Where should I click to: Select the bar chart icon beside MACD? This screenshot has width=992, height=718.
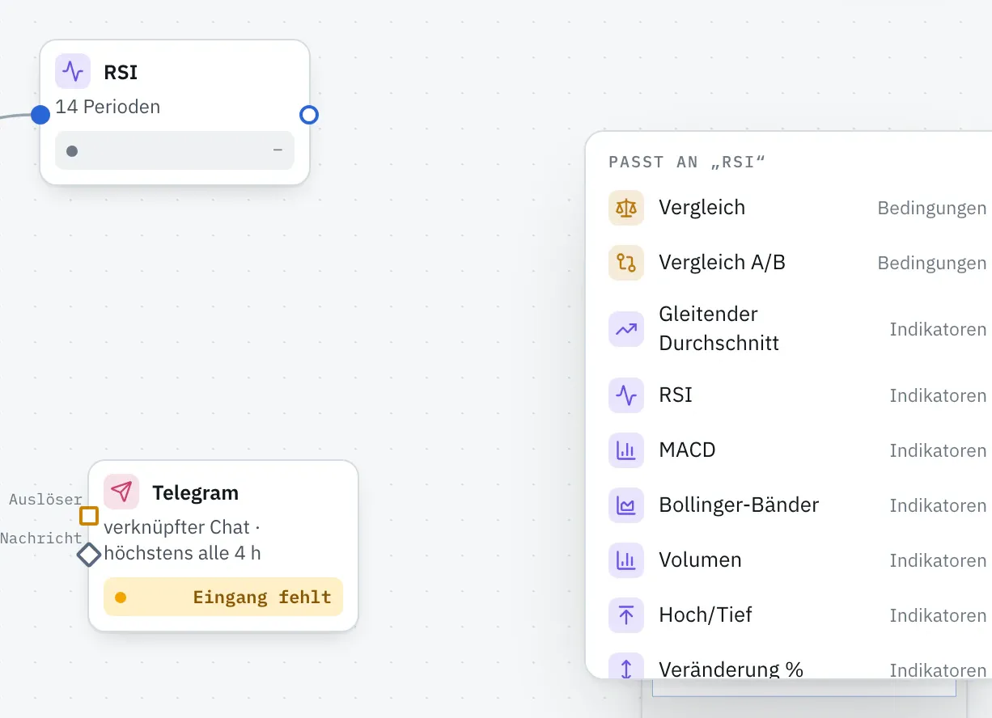626,450
